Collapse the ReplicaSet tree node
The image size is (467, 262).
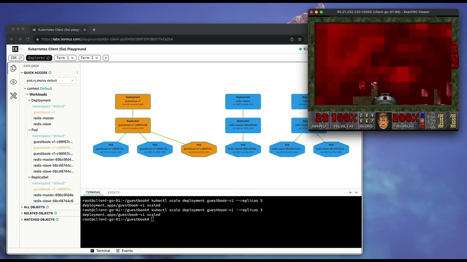(30, 177)
